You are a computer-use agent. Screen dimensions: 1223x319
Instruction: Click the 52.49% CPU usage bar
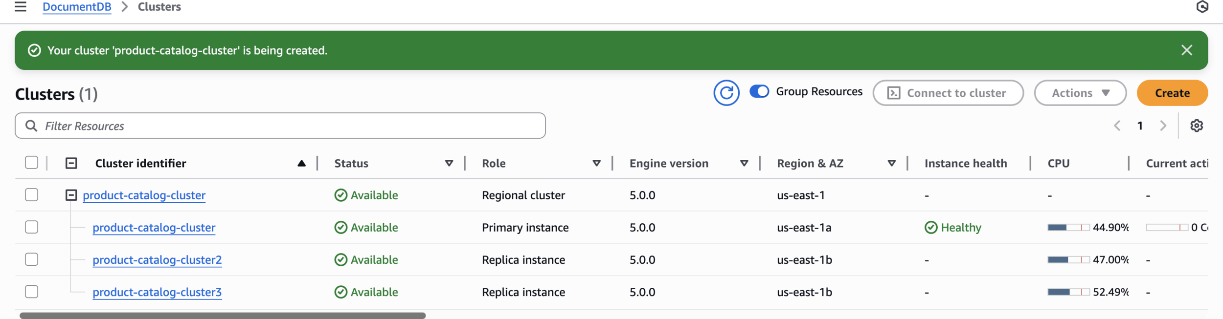point(1068,292)
